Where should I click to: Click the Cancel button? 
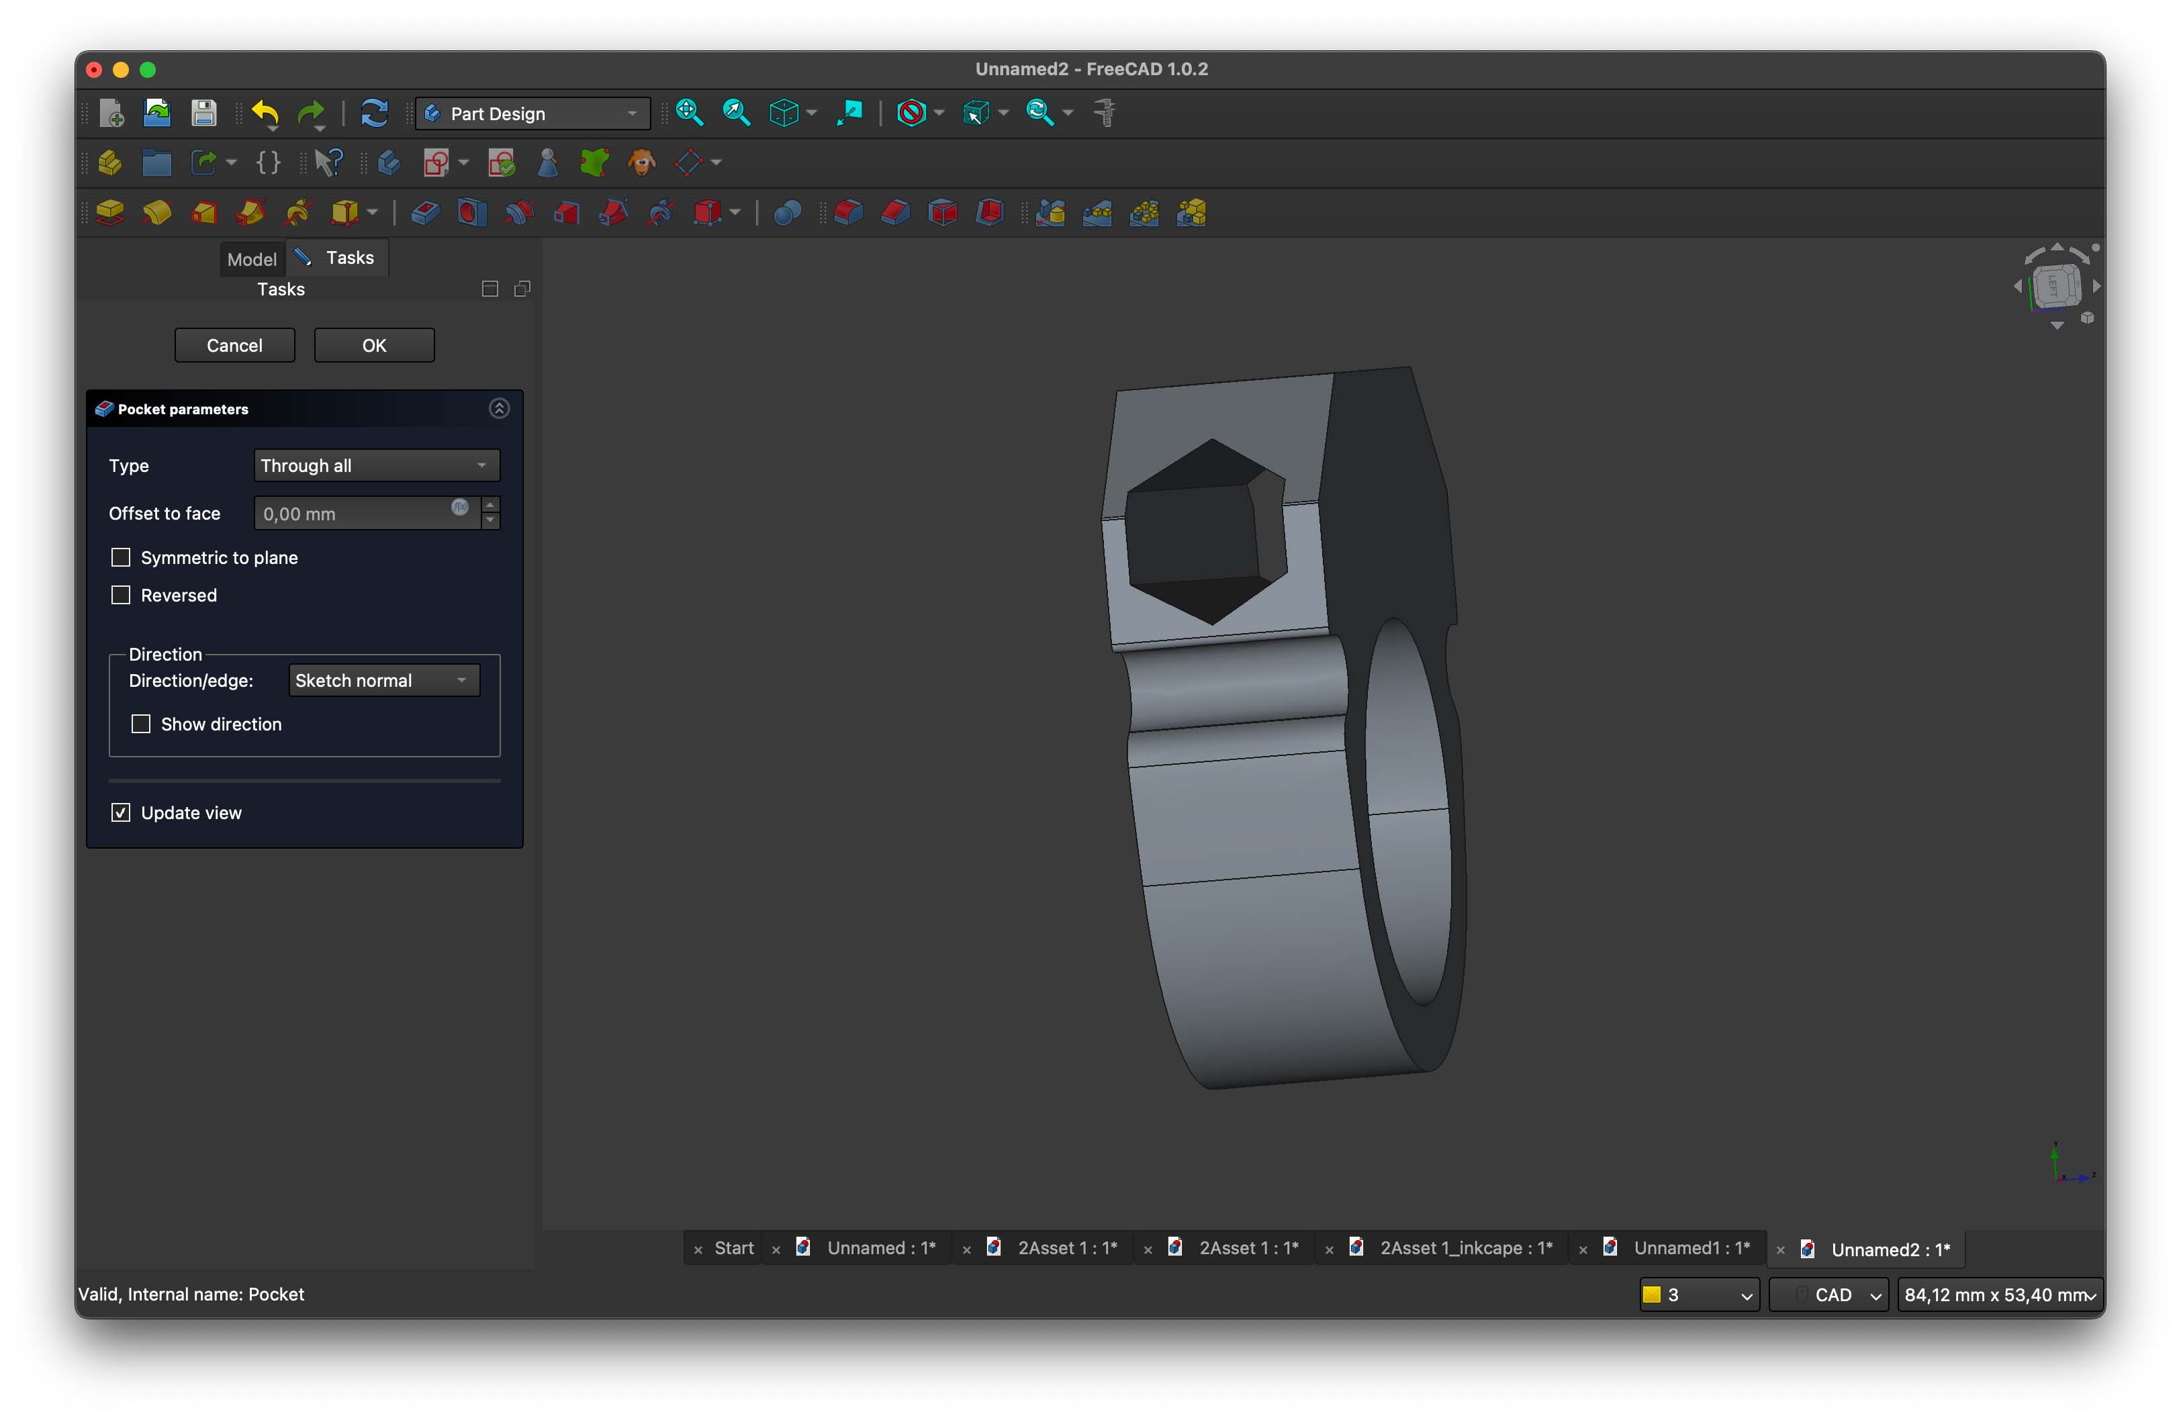point(234,345)
